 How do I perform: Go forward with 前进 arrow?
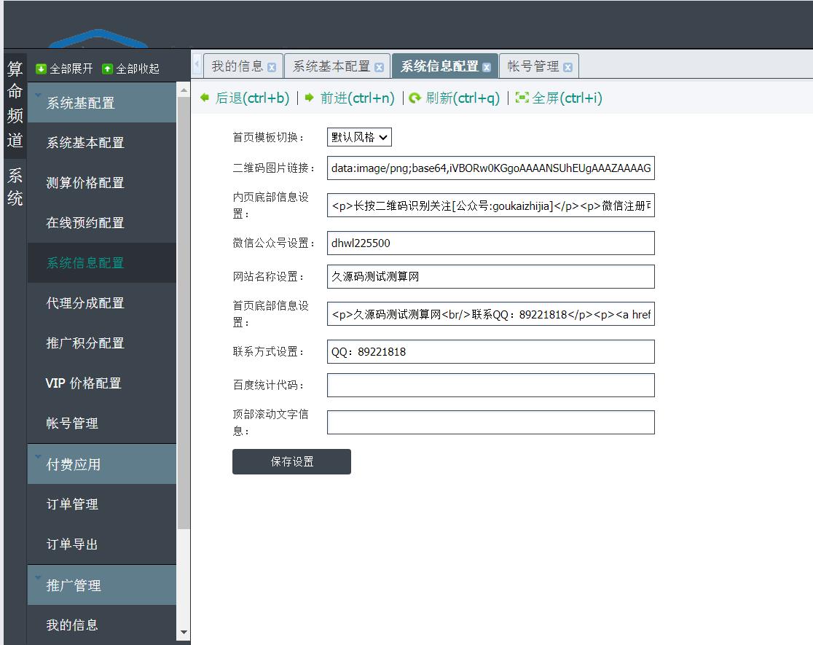point(310,98)
